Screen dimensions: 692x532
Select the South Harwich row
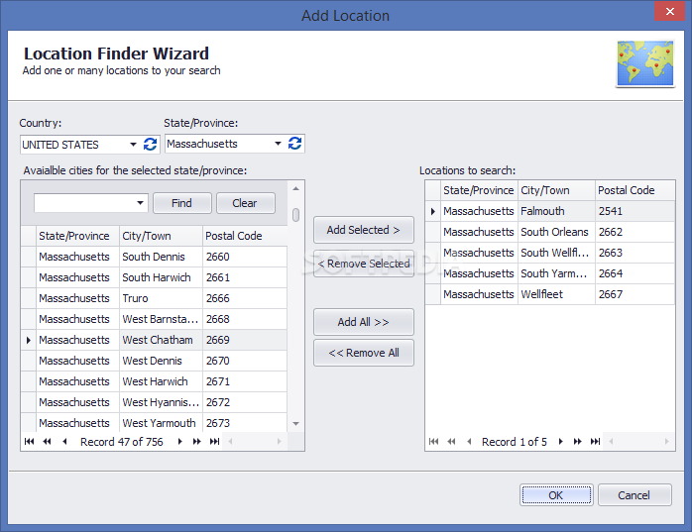[154, 277]
